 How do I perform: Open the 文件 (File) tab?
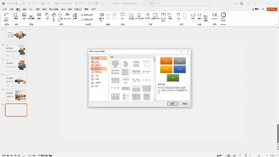(x=5, y=9)
